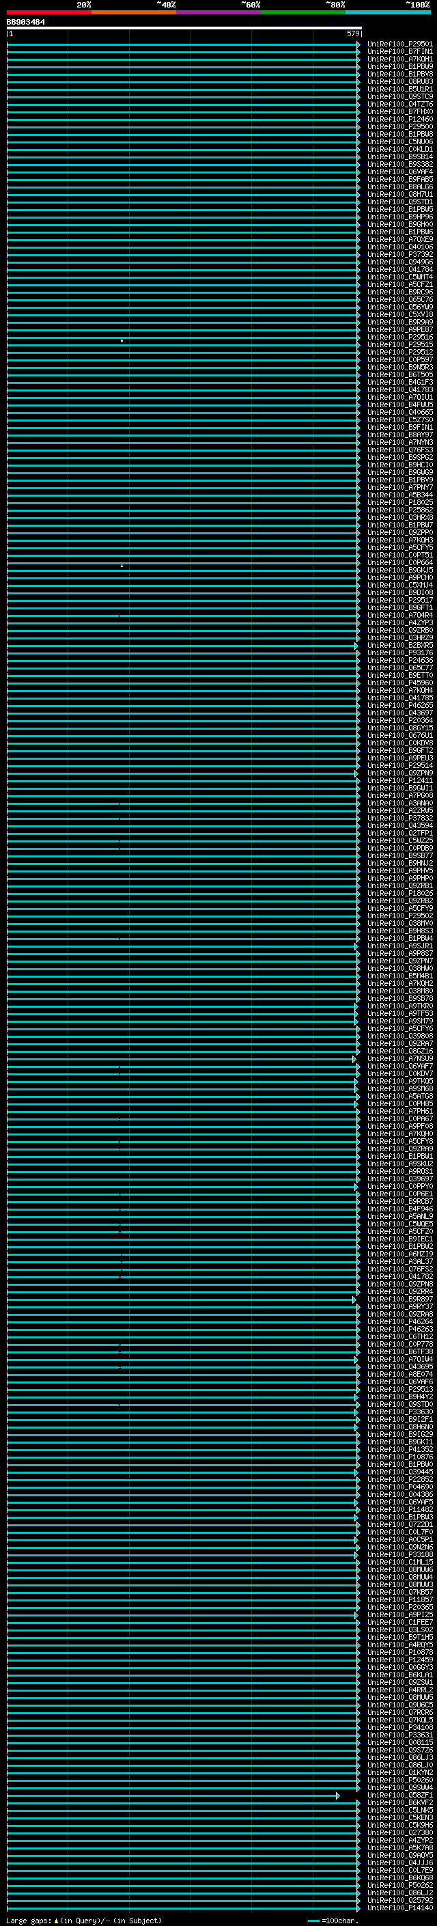
Task: Click the UniRef100_P37832 label
Action: click(x=399, y=818)
